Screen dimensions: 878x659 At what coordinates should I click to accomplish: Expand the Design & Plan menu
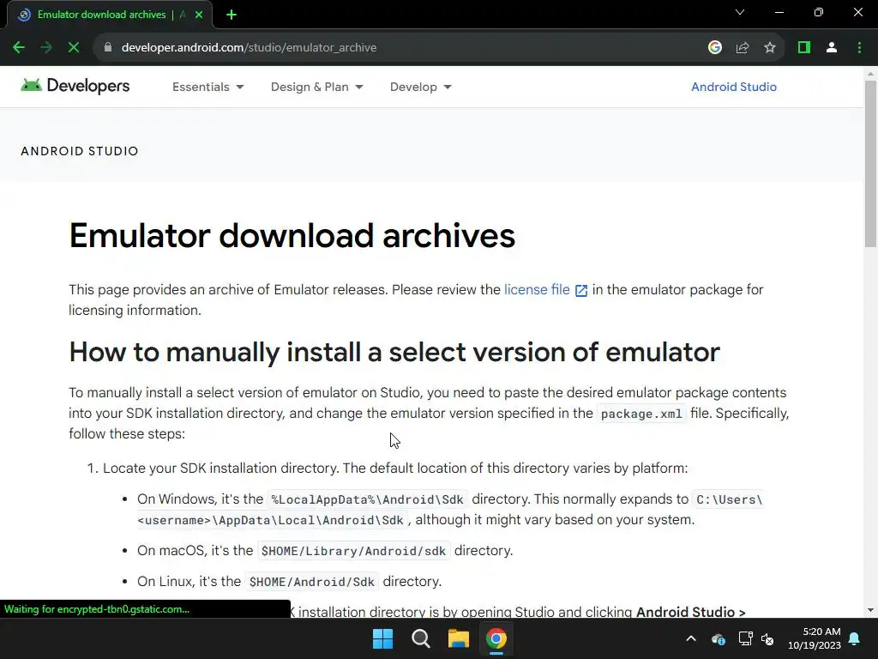pyautogui.click(x=317, y=87)
